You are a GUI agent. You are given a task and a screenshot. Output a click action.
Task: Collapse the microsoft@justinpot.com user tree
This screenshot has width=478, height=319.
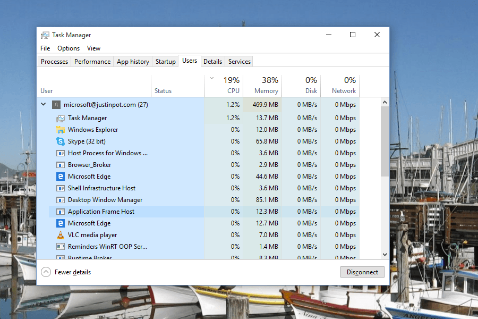(44, 104)
